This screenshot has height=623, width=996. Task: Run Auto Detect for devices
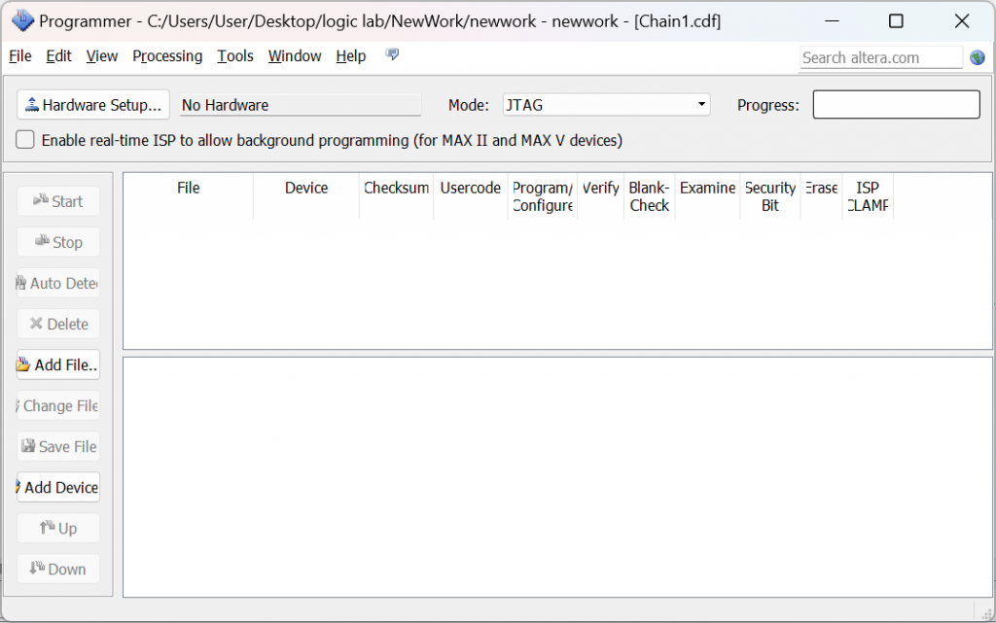tap(58, 283)
